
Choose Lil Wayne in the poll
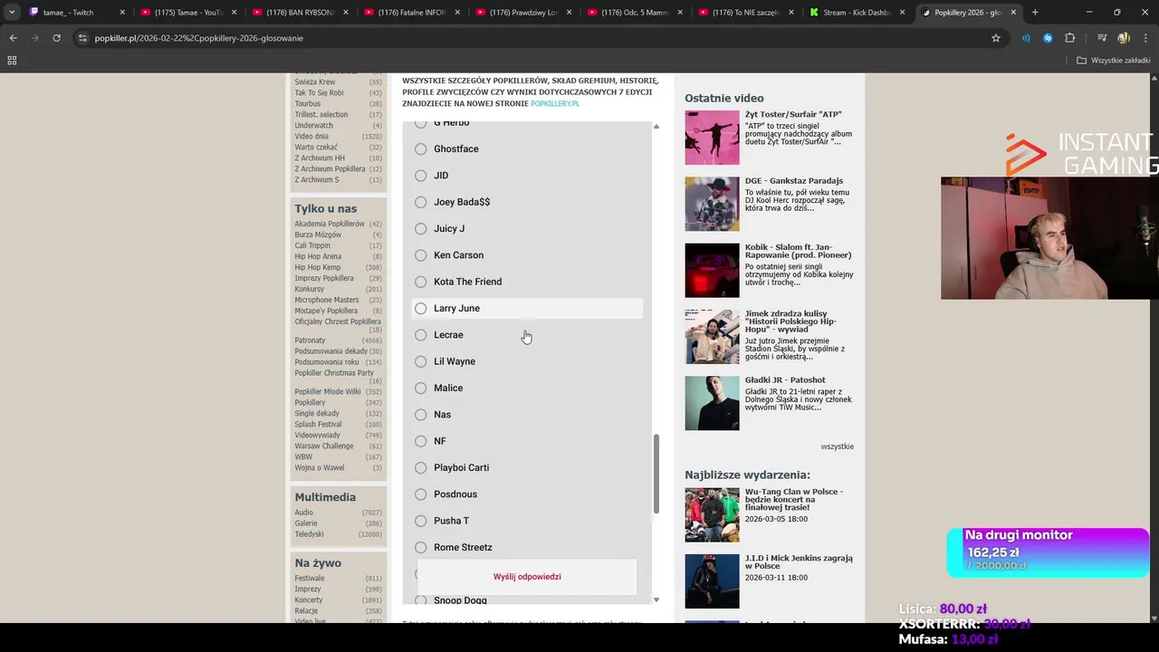click(420, 361)
